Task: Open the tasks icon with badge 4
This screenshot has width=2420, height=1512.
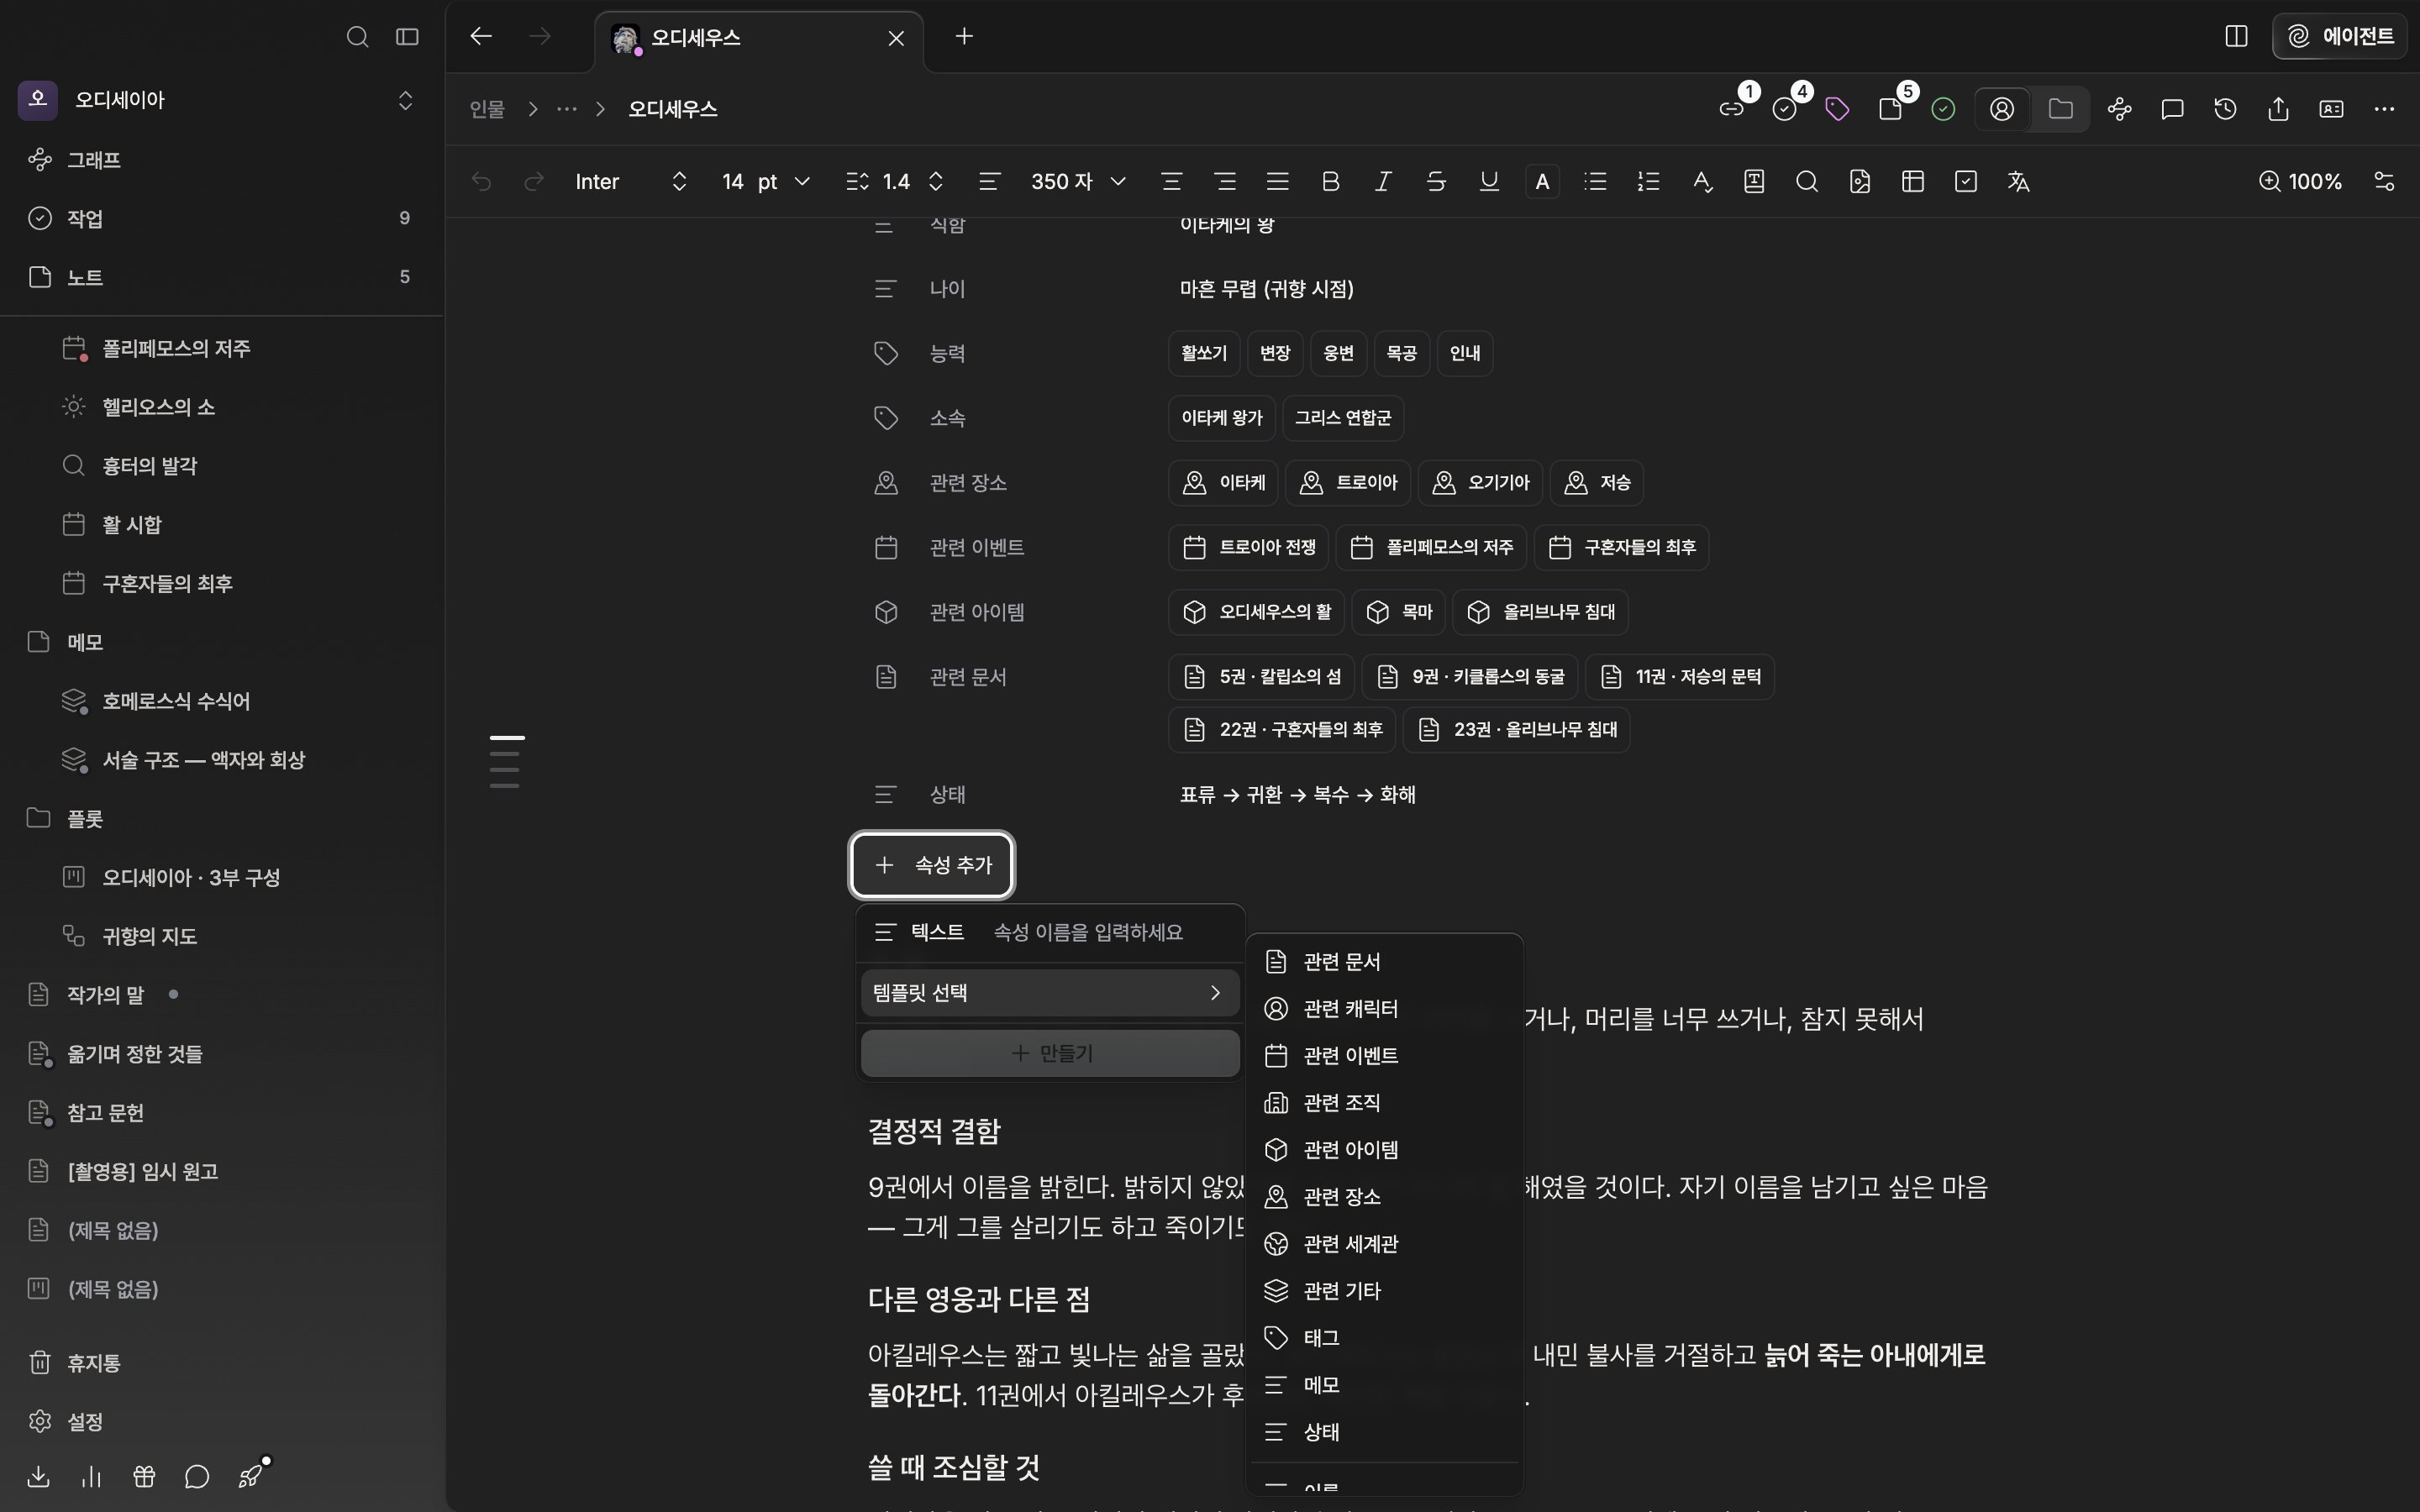Action: coord(1785,109)
